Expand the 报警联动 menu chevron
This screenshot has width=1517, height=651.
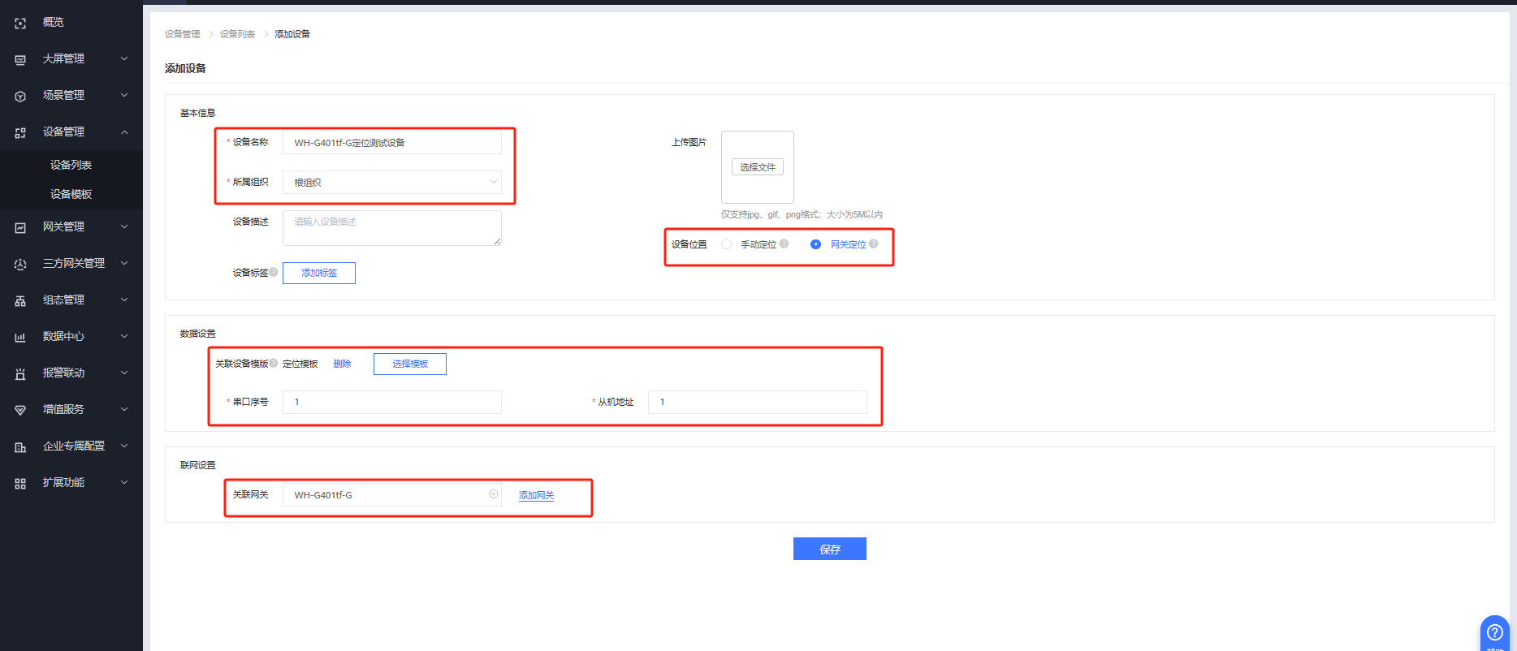[x=124, y=373]
